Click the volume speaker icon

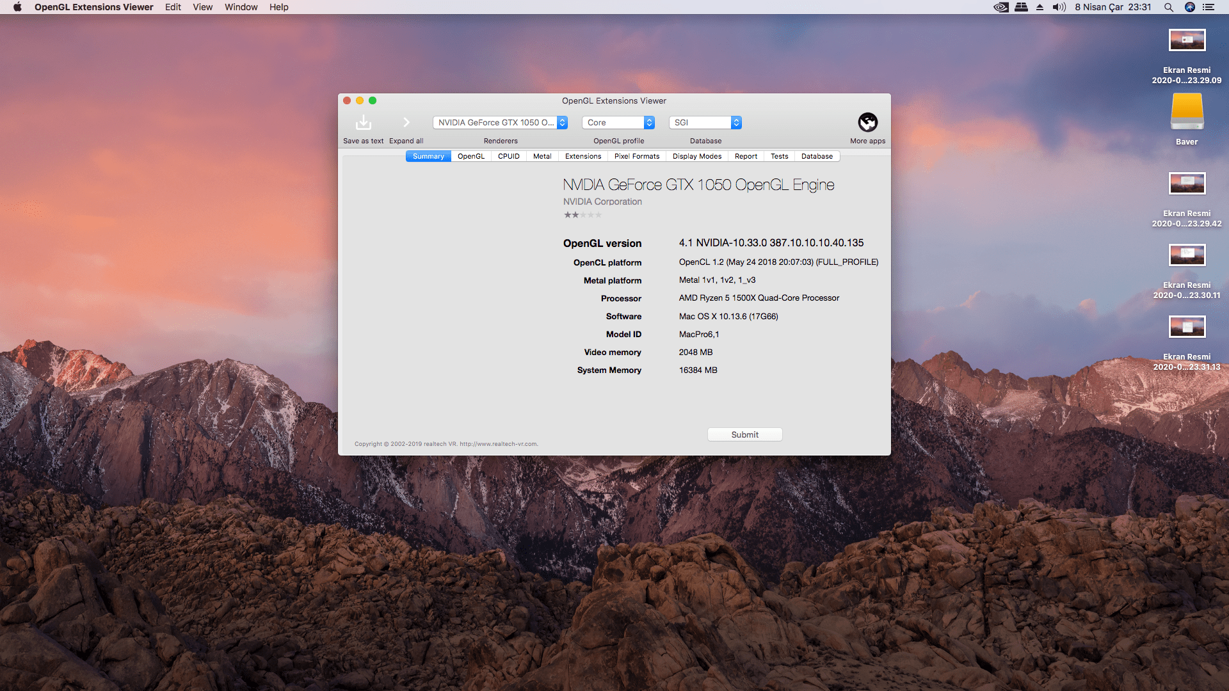[1059, 7]
